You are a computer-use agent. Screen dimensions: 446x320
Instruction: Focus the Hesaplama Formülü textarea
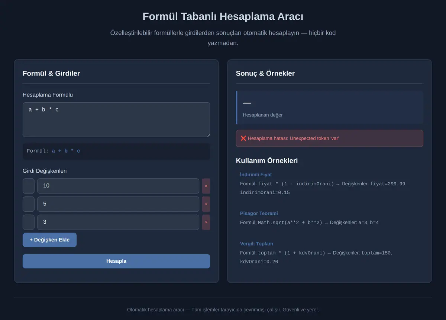pos(116,120)
